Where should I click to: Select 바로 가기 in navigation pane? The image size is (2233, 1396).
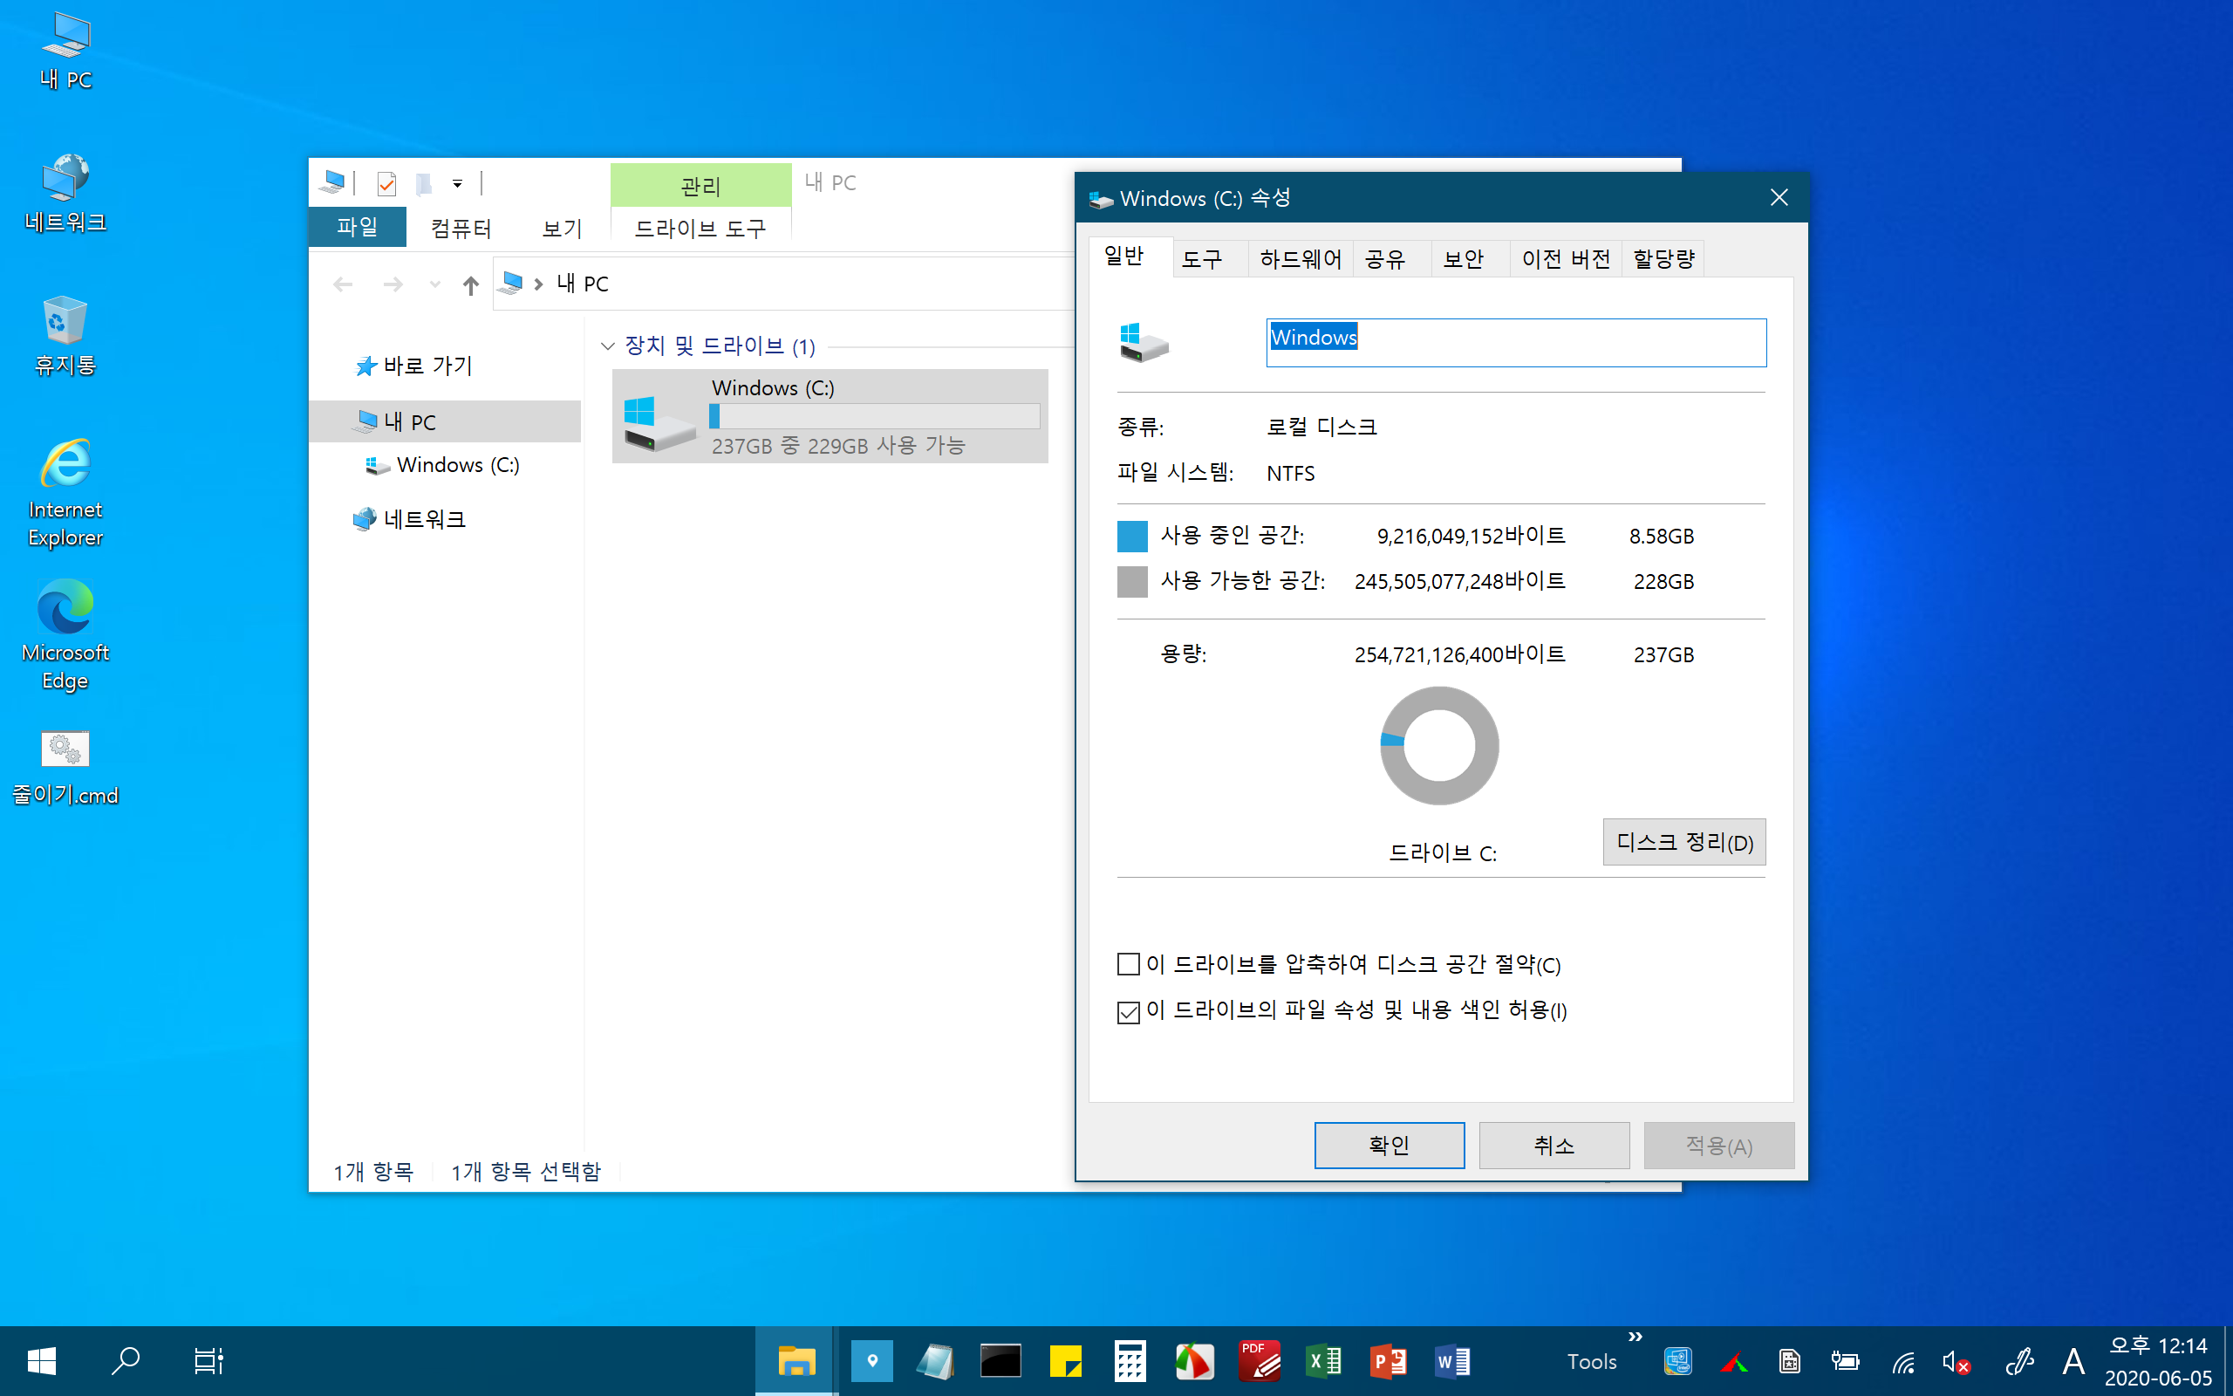(x=414, y=366)
